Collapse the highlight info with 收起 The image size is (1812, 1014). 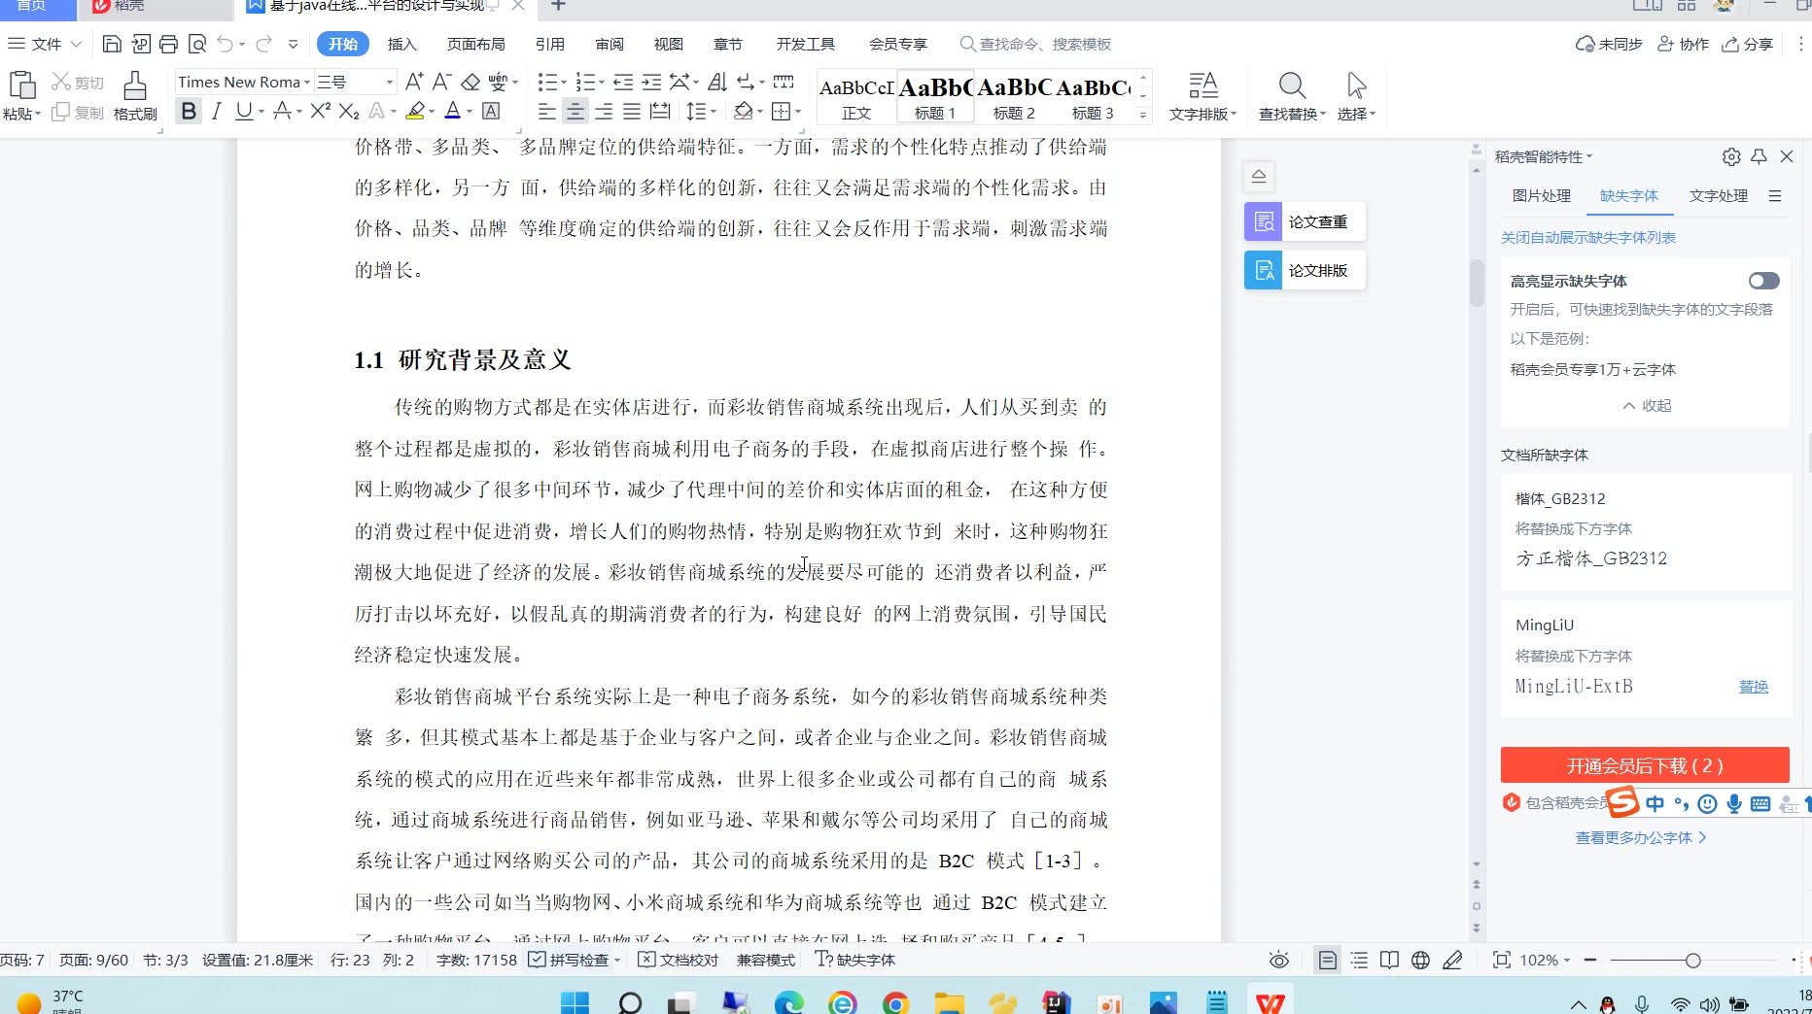1647,405
